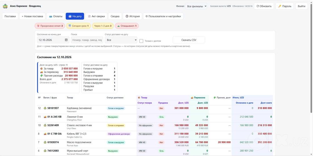Image resolution: width=313 pixels, height=156 pixels.
Task: Open the Сводка tab
Action: pos(115,16)
